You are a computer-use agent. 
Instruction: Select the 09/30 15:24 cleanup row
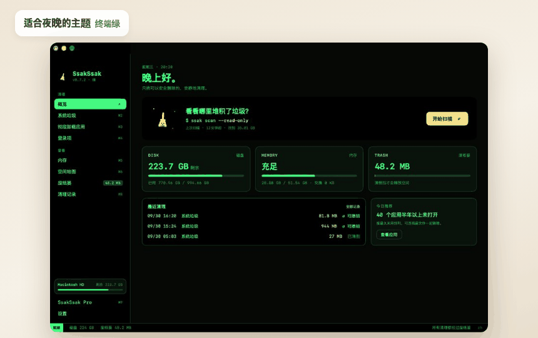click(253, 227)
